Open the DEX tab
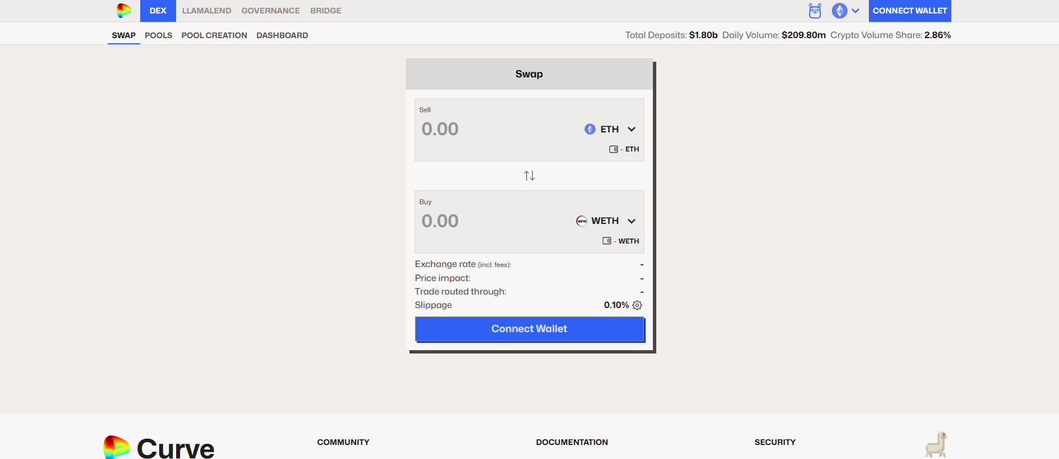The image size is (1059, 459). [158, 11]
